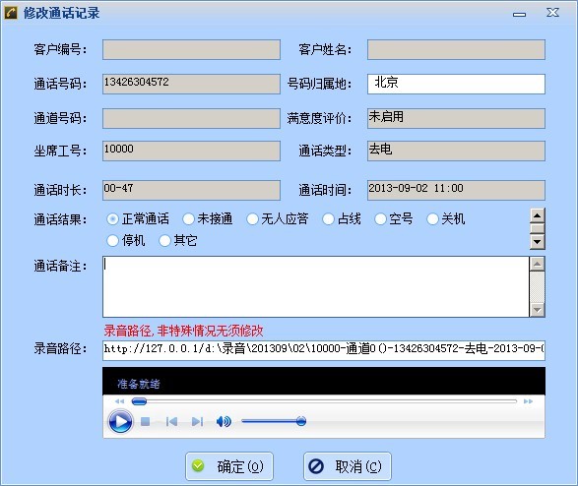Click the 号码归属地 input field

(x=456, y=84)
